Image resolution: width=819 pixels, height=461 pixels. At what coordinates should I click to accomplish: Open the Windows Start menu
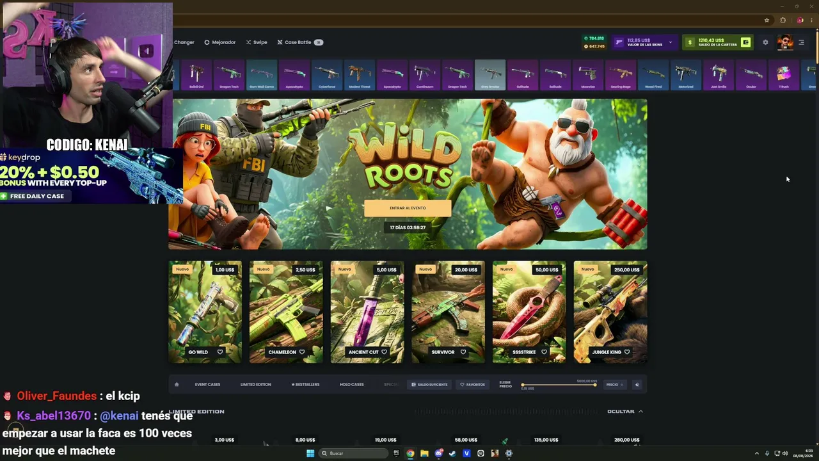pyautogui.click(x=310, y=453)
